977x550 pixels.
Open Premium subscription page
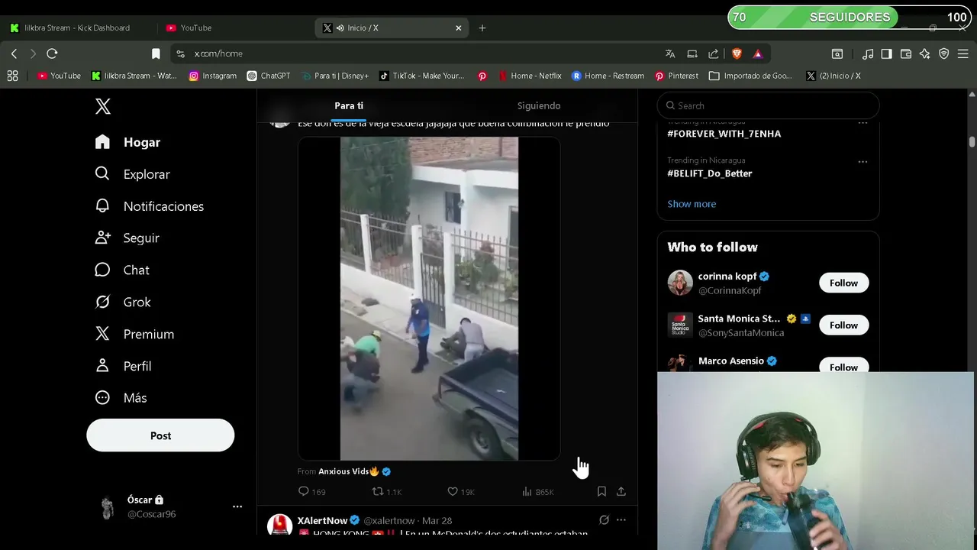(x=134, y=334)
